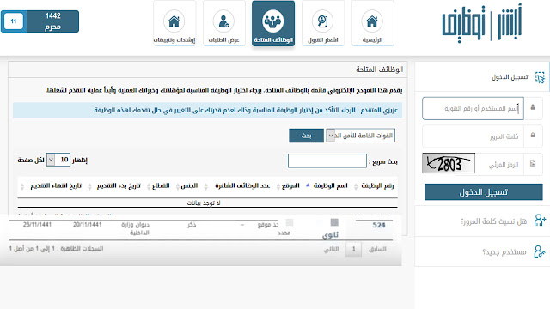
Task: Select the الوظائف المتاحة available jobs tab
Action: (x=273, y=23)
